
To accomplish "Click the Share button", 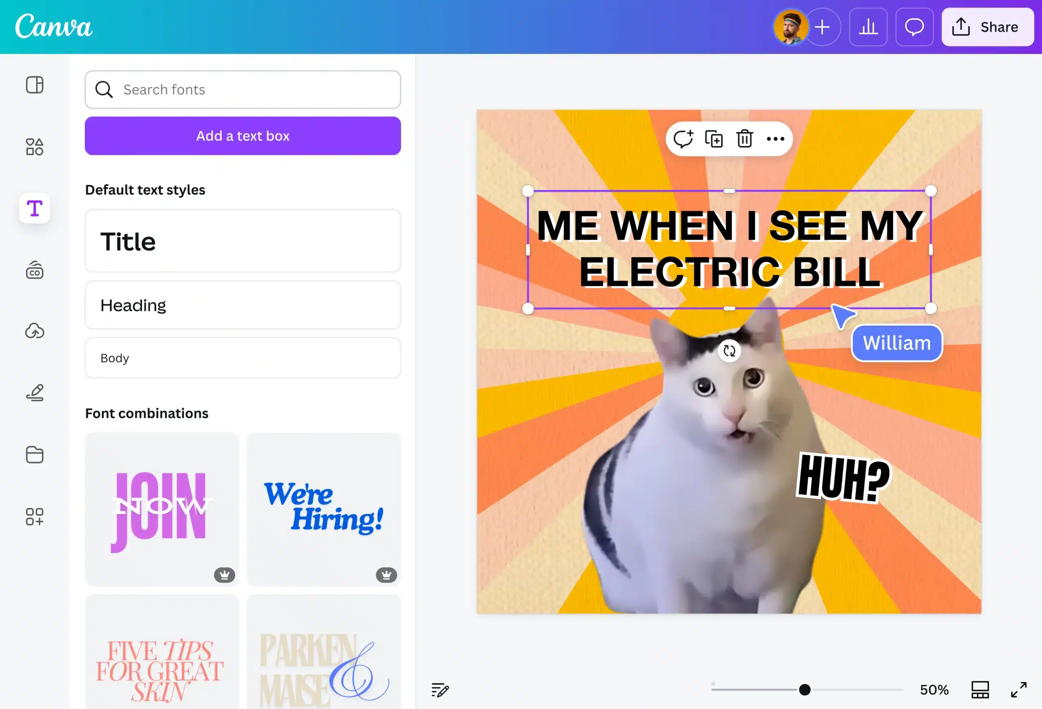I will click(988, 27).
